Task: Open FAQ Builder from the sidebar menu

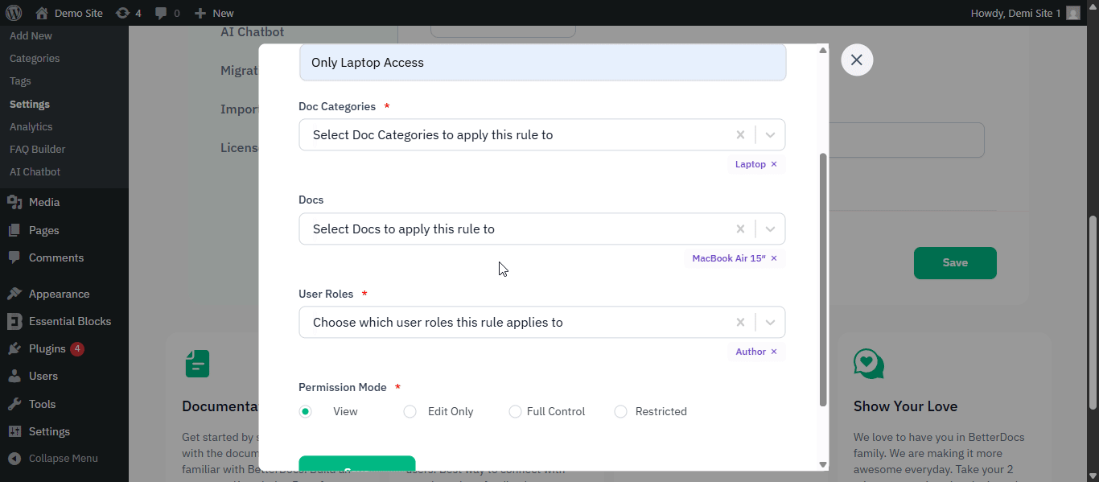Action: [37, 149]
